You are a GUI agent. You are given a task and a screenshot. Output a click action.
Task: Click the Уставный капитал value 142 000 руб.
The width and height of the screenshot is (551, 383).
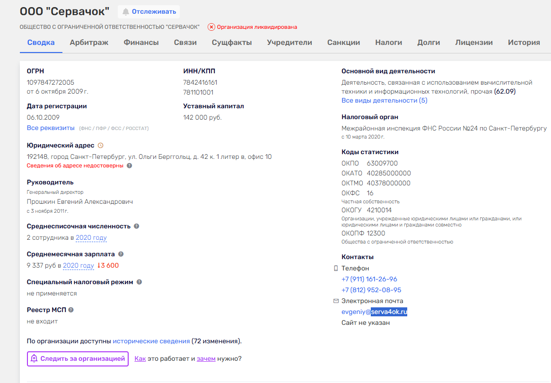[202, 118]
